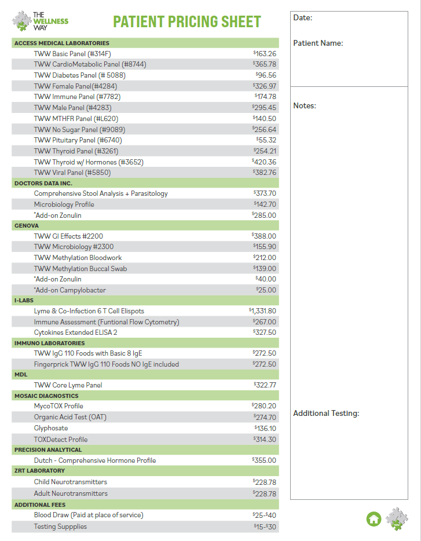Click The Wellness Way logo at top

tap(41, 21)
